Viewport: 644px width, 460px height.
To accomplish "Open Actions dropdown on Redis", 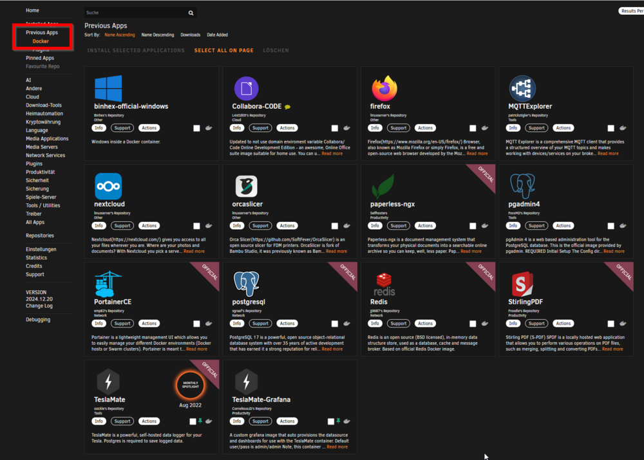I will 425,324.
